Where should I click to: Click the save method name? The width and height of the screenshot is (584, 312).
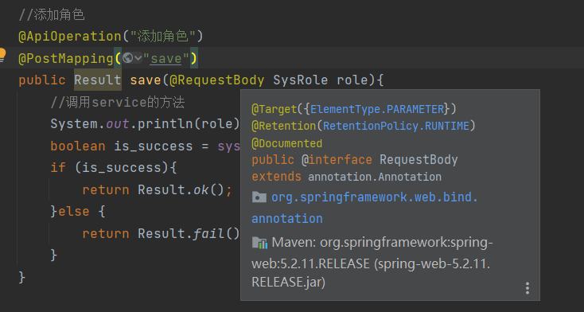click(146, 80)
